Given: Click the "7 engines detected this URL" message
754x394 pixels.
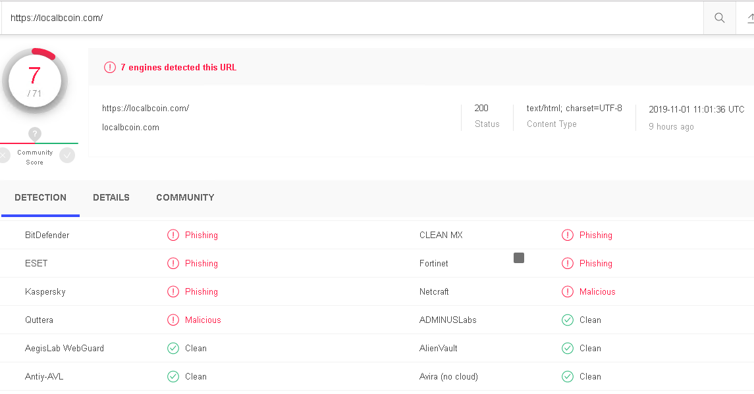Looking at the screenshot, I should click(x=178, y=67).
